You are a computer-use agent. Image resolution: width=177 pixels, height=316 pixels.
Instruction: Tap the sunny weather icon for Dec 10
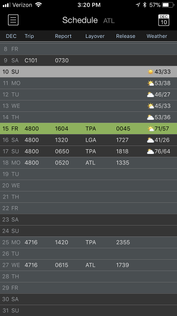pos(150,72)
